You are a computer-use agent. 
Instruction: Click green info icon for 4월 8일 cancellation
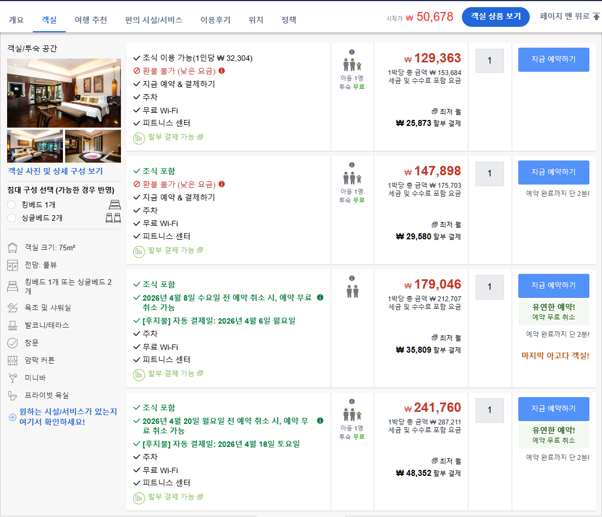(x=320, y=297)
